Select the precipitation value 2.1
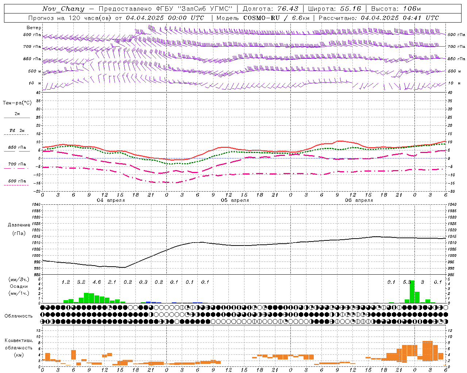Image resolution: width=467 pixels, height=373 pixels. (x=112, y=282)
